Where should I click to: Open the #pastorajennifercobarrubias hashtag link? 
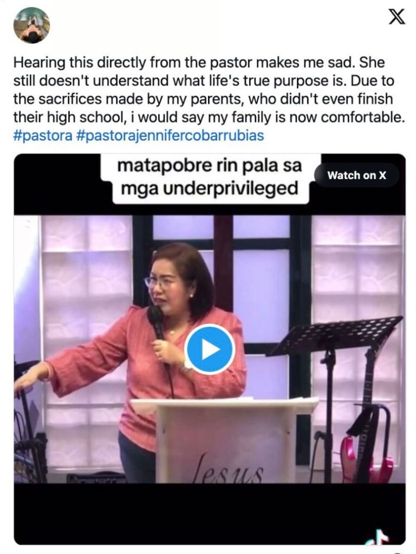[170, 136]
